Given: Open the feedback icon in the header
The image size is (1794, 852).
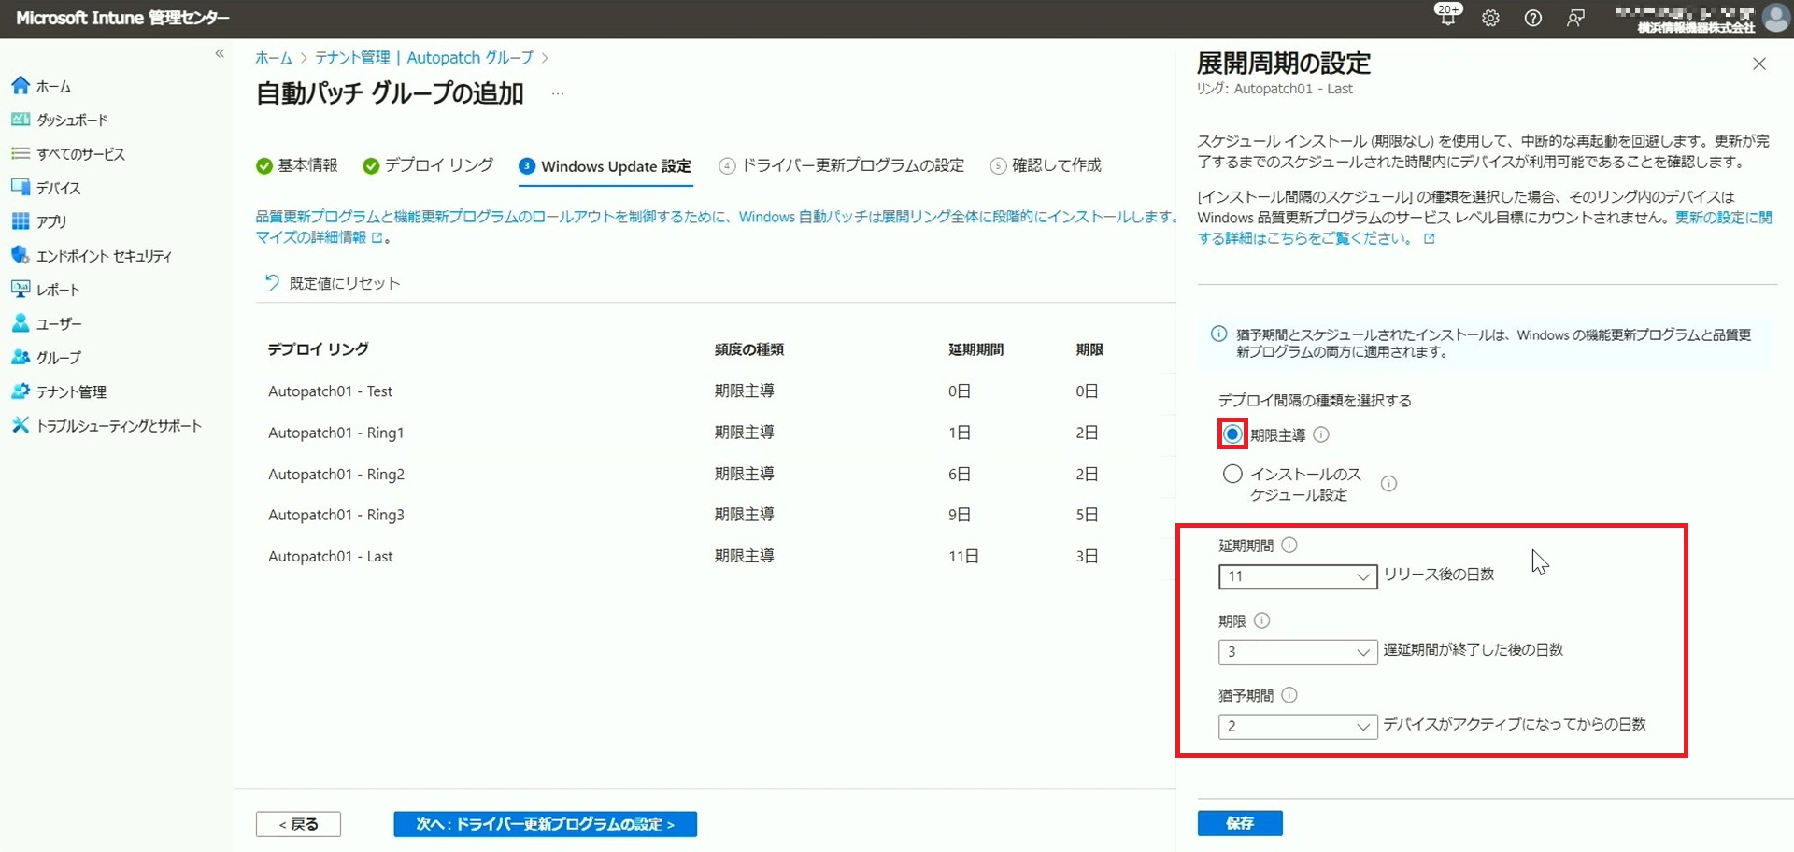Looking at the screenshot, I should coord(1576,18).
